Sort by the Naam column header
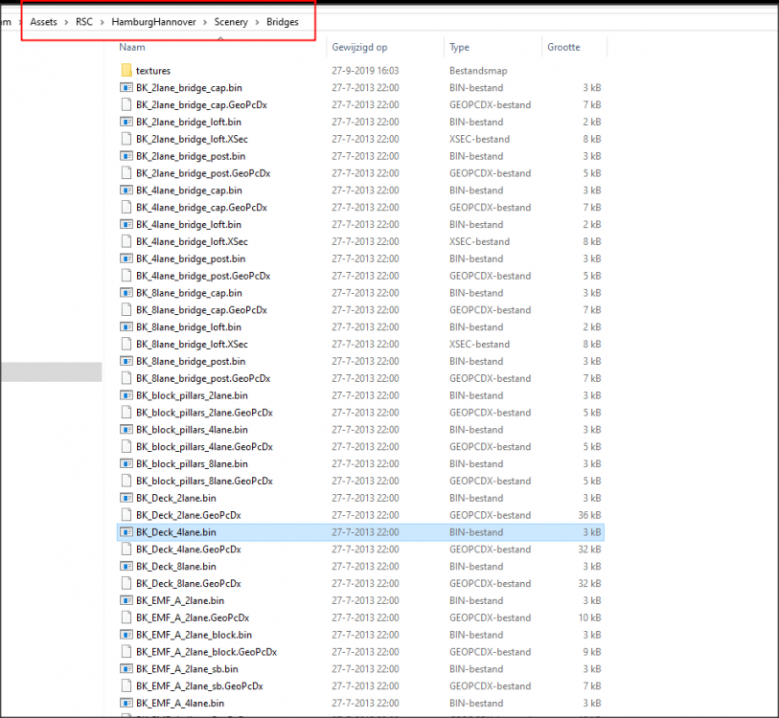 click(132, 47)
